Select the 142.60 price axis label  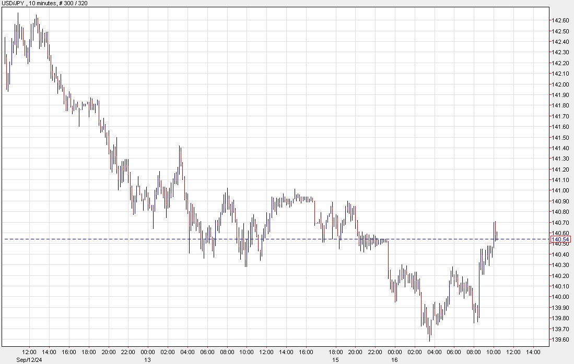tap(560, 21)
